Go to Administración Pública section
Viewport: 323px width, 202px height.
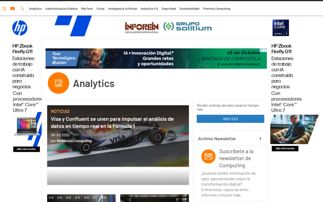pos(61,9)
